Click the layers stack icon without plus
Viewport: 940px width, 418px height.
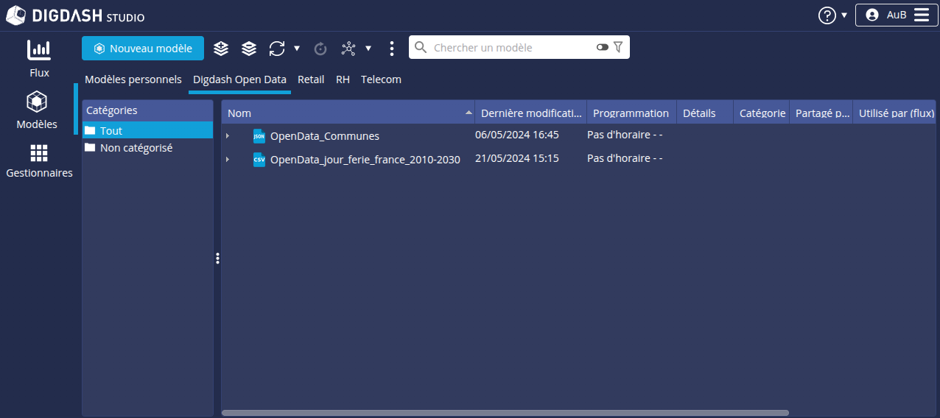249,49
